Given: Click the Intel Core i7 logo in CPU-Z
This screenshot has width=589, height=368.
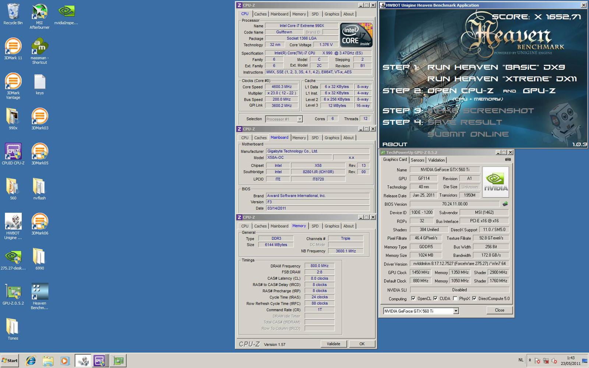Looking at the screenshot, I should click(x=356, y=35).
